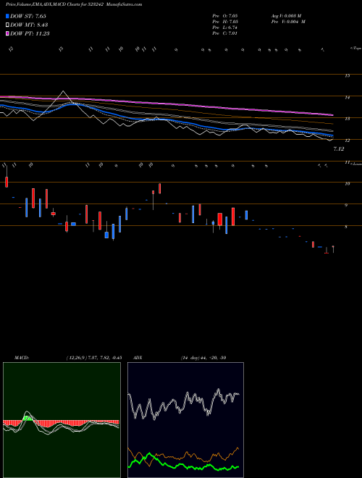Click the 'Pre V: 0.004 M' value
This screenshot has width=362, height=478.
pyautogui.click(x=288, y=22)
